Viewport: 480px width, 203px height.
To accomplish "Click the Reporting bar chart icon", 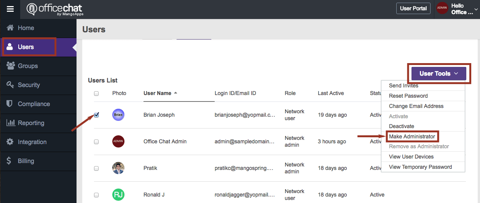I will tap(11, 123).
